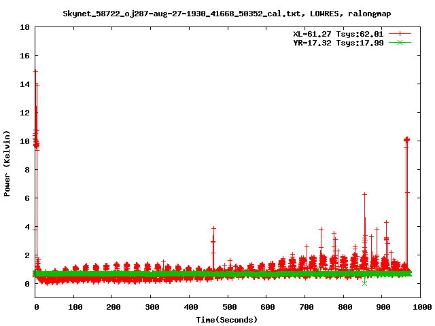
Task: Click the red peak near 15 Kelvin at start
Action: [x=35, y=71]
